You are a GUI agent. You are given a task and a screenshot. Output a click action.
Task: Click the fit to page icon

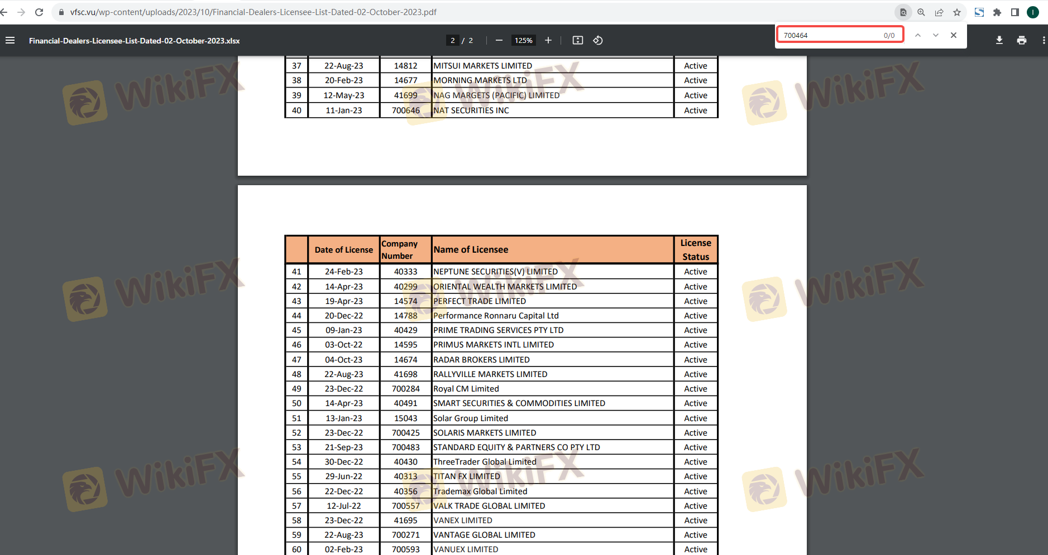pos(578,40)
